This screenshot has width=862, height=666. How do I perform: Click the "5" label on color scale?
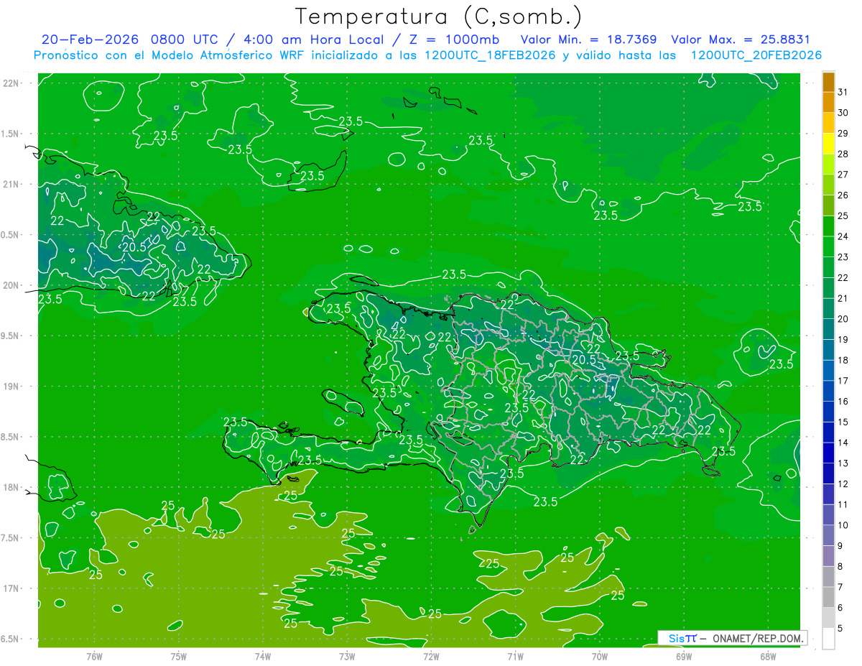(840, 629)
